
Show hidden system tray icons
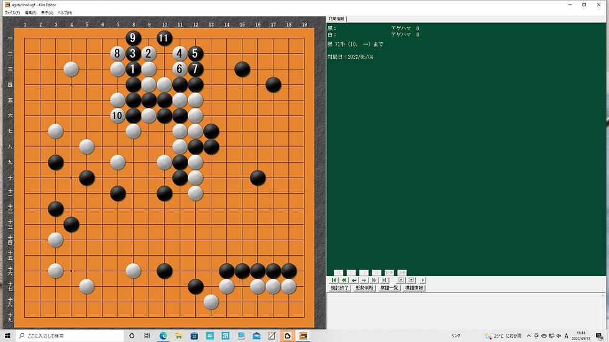click(x=529, y=336)
